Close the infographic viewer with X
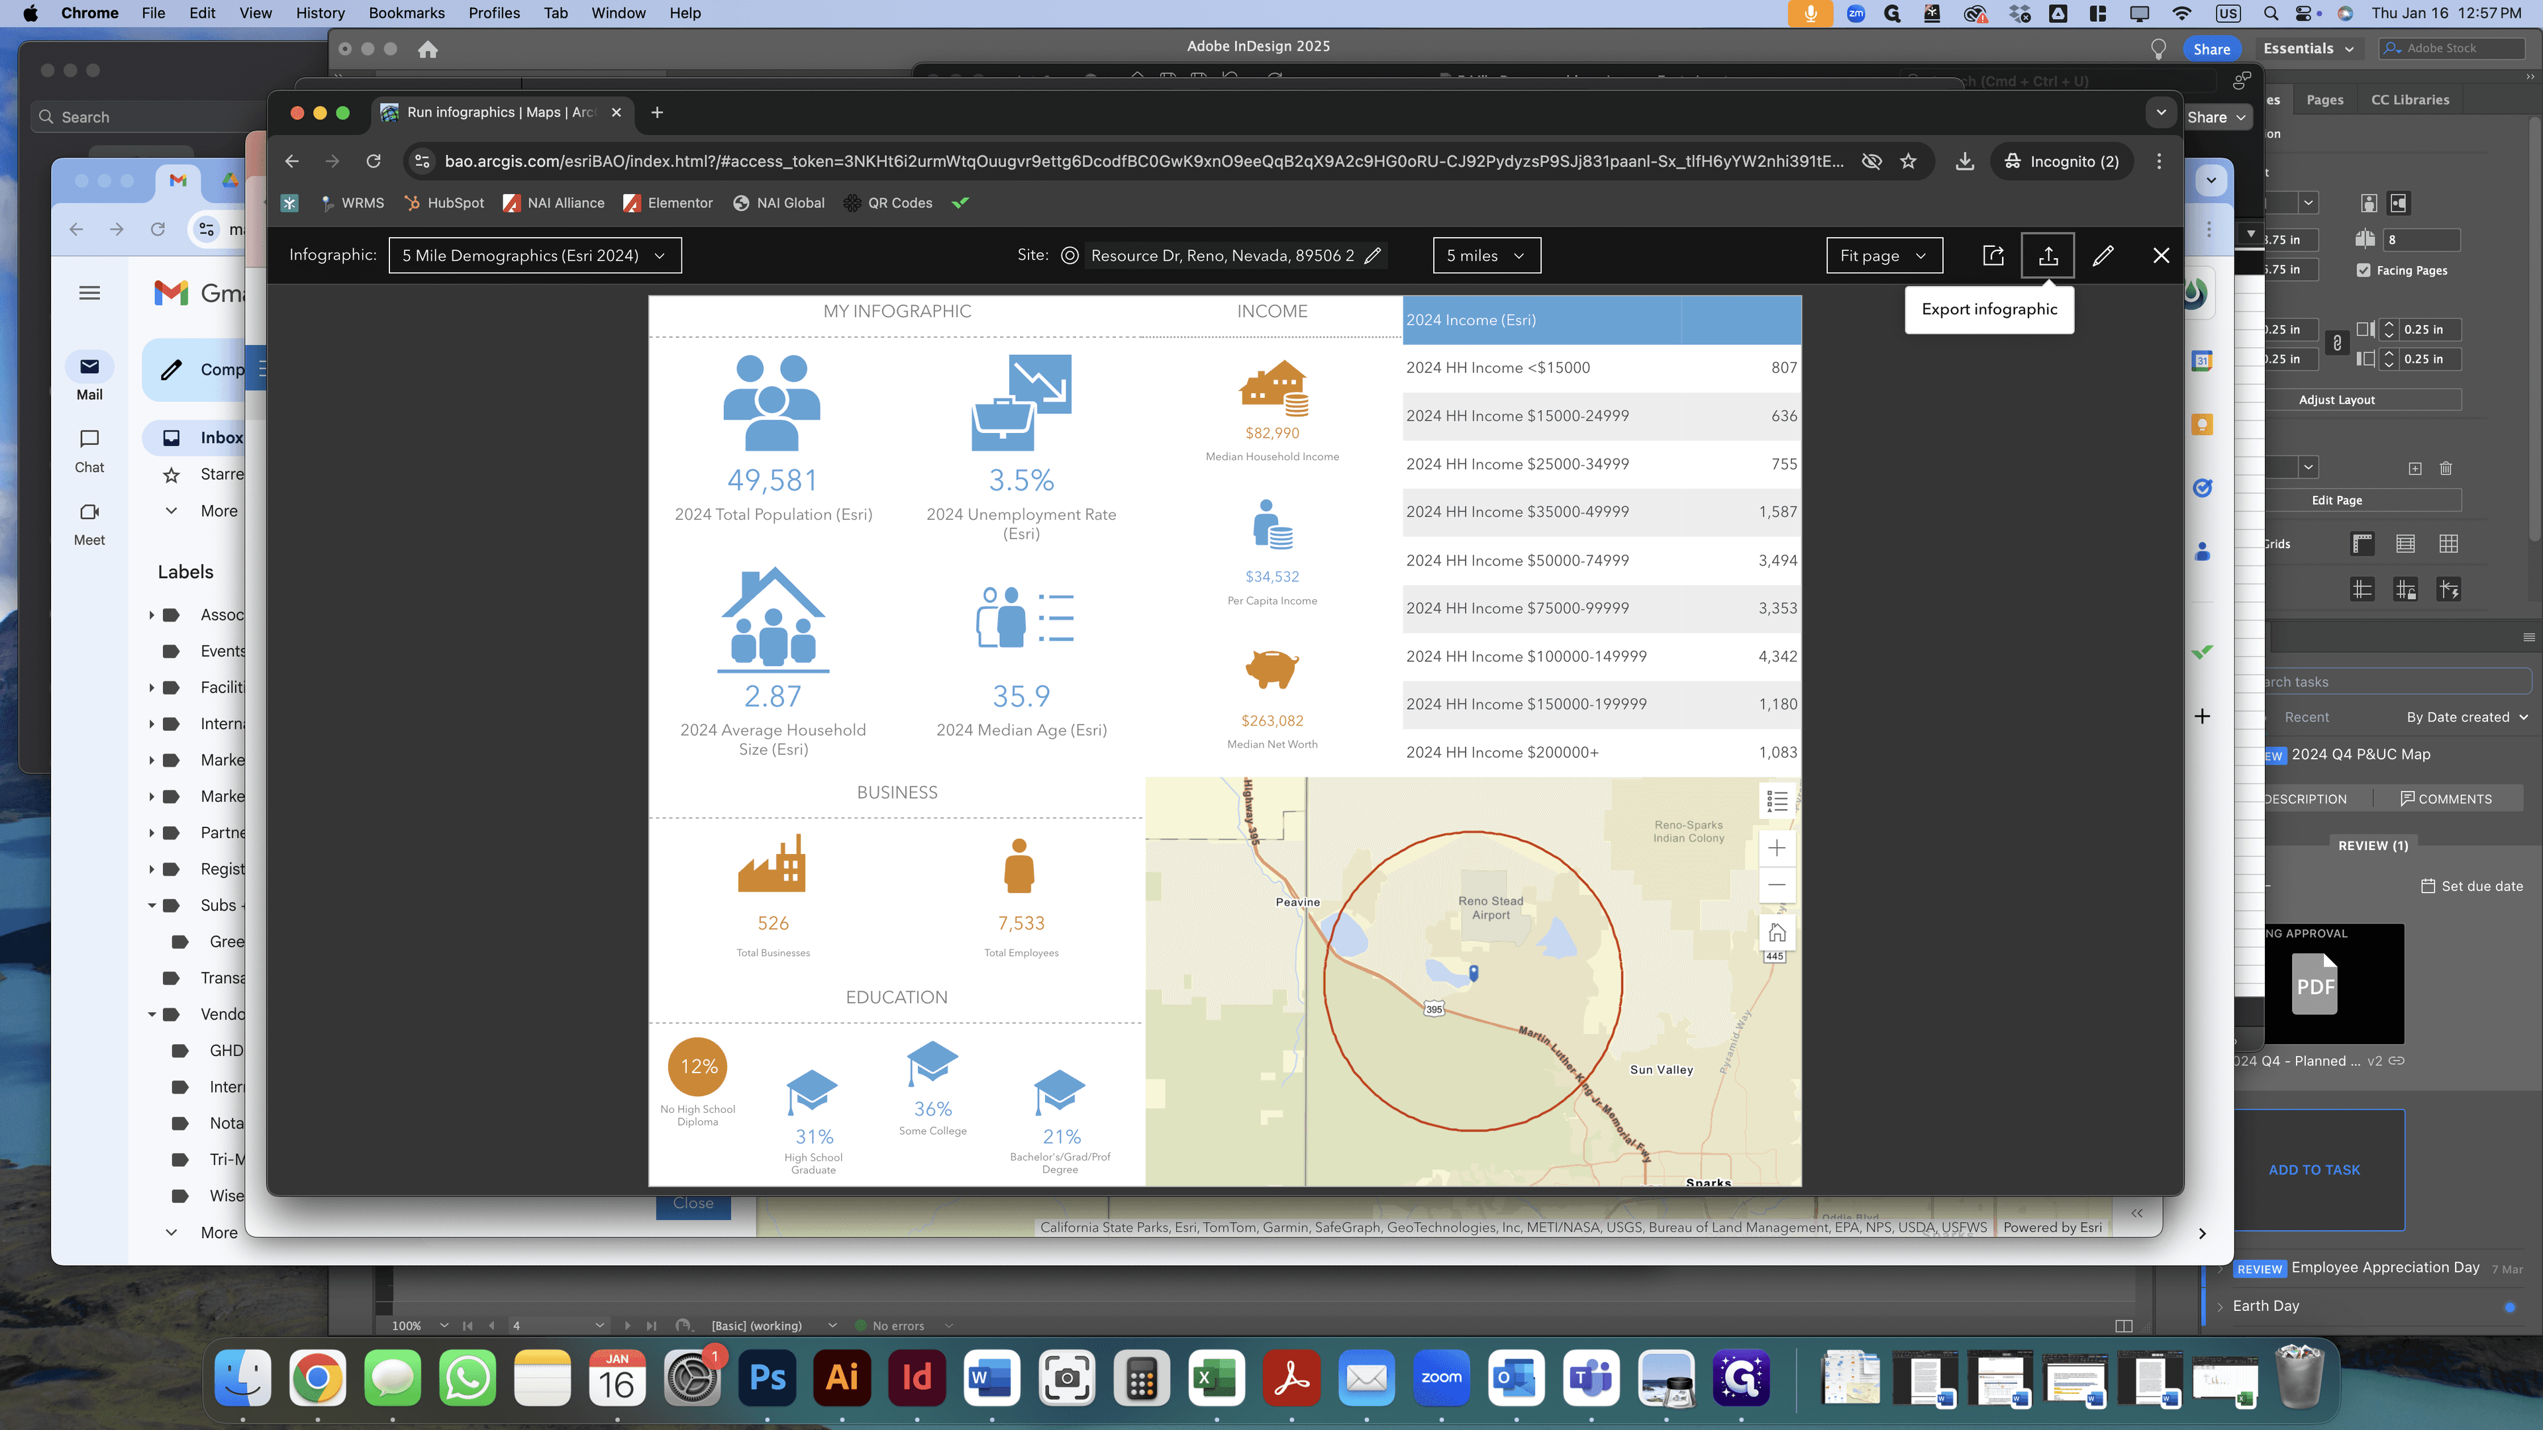 click(x=2161, y=256)
